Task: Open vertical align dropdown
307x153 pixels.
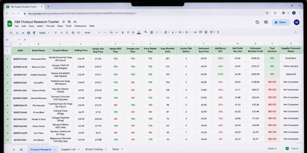Action: tap(174, 33)
